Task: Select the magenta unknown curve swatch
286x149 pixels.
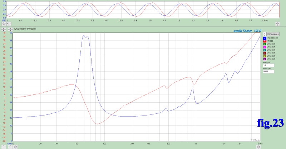Action: tap(265, 47)
